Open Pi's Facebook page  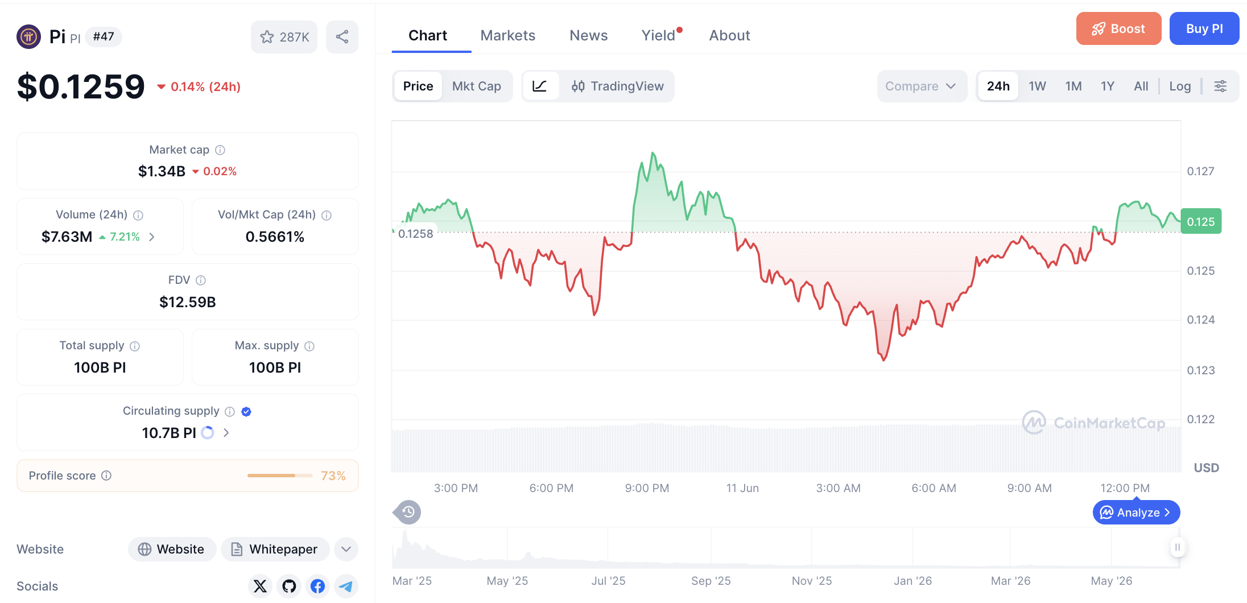318,586
